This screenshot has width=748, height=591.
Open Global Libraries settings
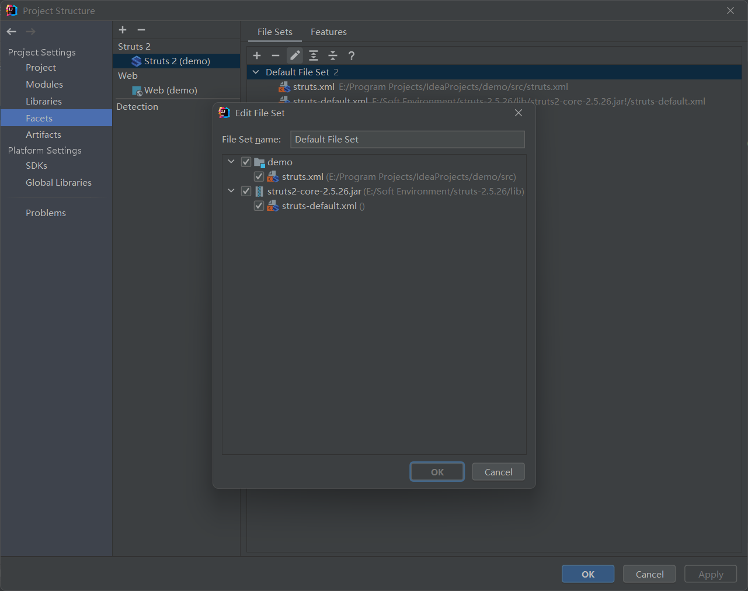click(x=58, y=183)
